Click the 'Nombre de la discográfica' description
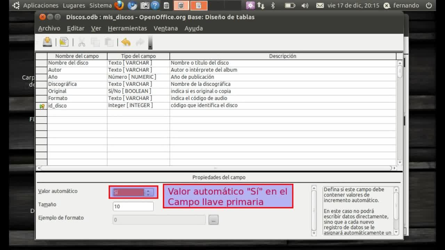This screenshot has height=250, width=445. [x=283, y=84]
